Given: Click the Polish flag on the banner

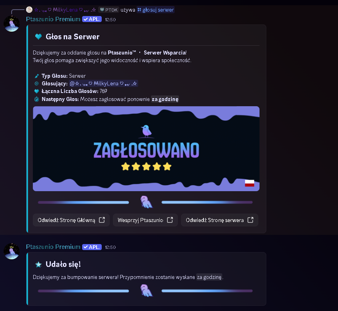Looking at the screenshot, I should click(249, 183).
